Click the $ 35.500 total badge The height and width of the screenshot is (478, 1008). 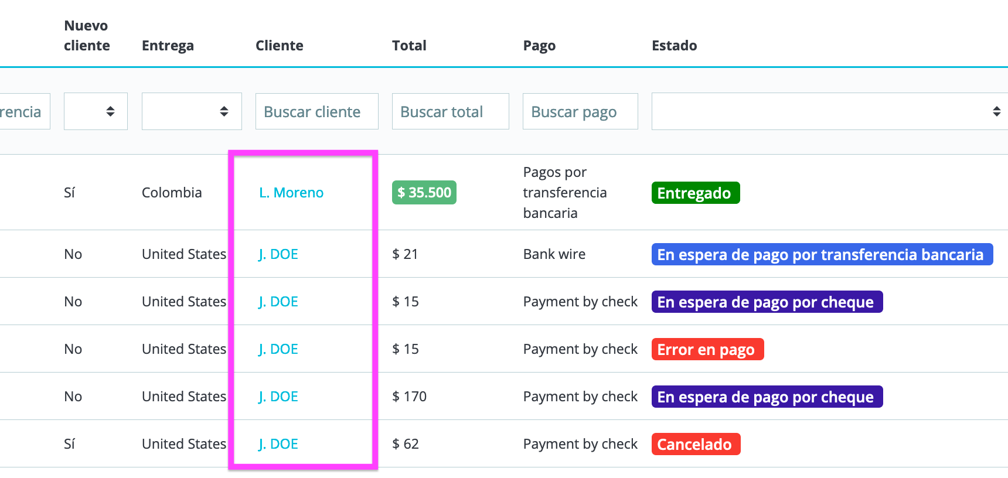pos(424,193)
